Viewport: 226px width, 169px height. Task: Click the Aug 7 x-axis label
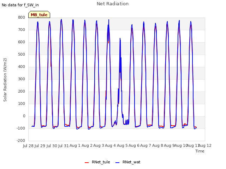(x=145, y=146)
